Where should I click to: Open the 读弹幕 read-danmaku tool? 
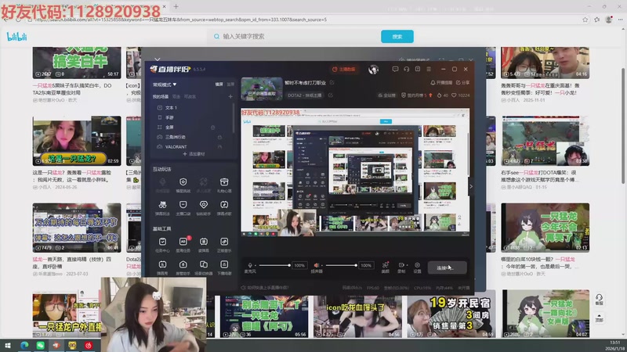[x=204, y=245]
